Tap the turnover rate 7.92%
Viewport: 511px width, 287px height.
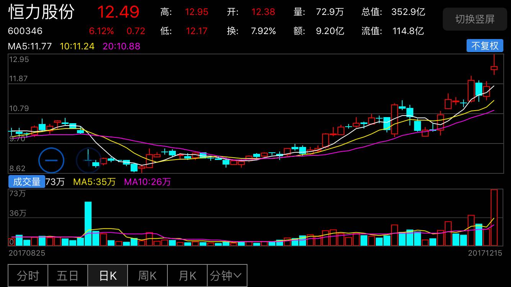click(x=264, y=31)
